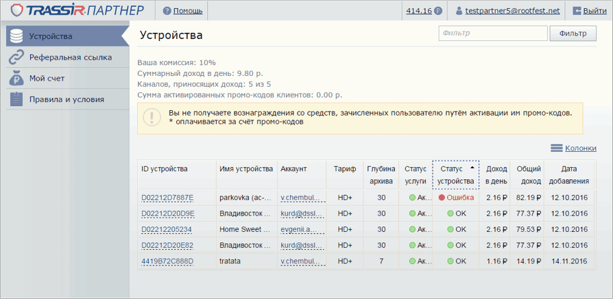Sort table by daily income column
This screenshot has width=613, height=299.
point(496,175)
